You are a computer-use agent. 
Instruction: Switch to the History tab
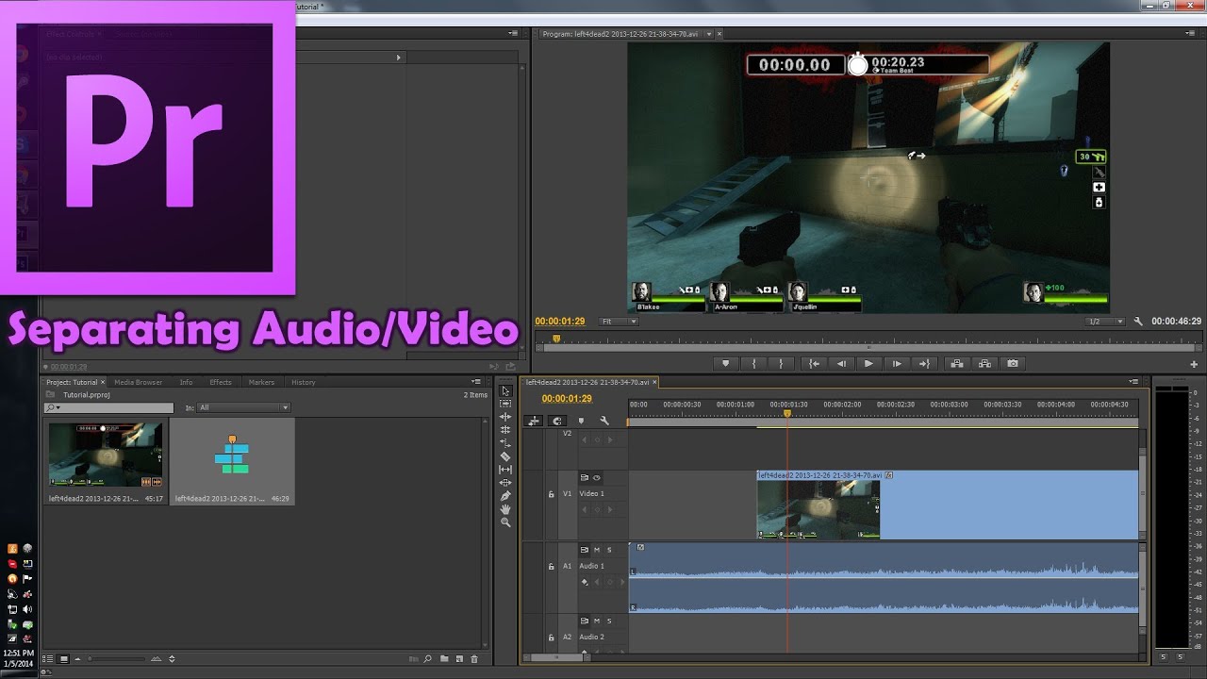[x=304, y=382]
